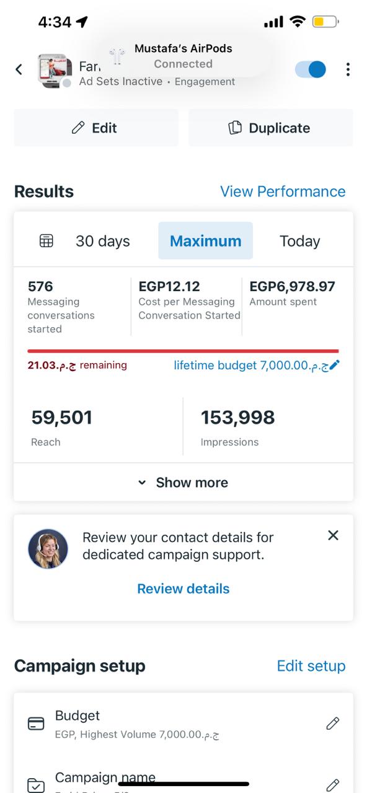Screen dimensions: 367x793
Task: Open the three-dot more options menu
Action: [x=348, y=69]
